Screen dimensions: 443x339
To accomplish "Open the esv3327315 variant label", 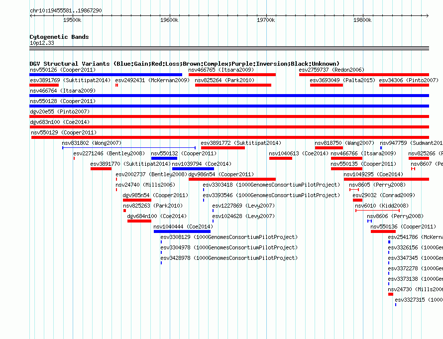I will tap(419, 300).
